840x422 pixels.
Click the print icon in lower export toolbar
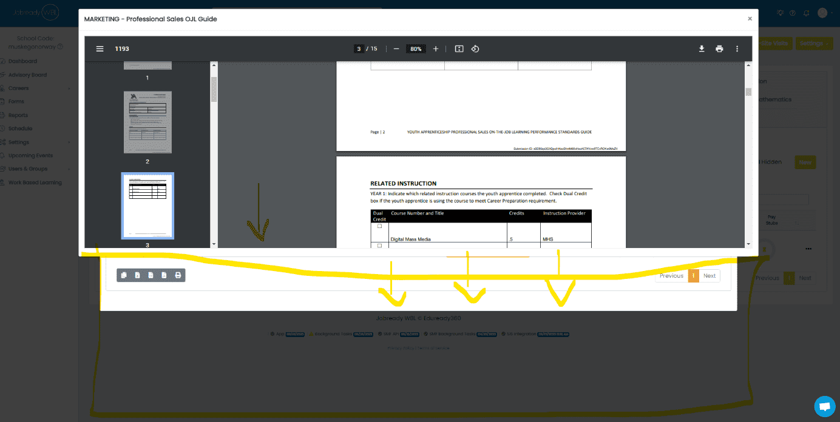point(178,275)
